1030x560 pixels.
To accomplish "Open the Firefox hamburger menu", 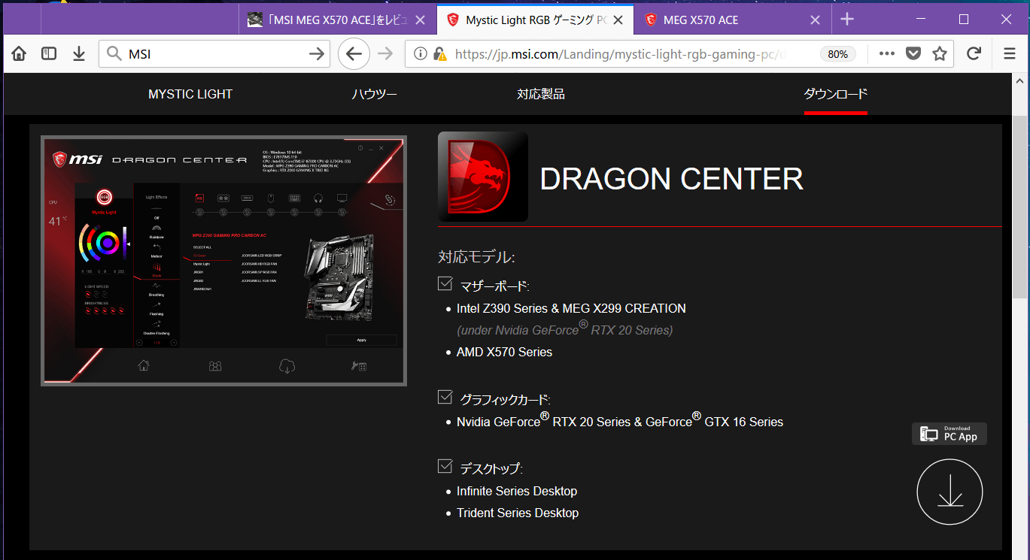I will [1010, 54].
